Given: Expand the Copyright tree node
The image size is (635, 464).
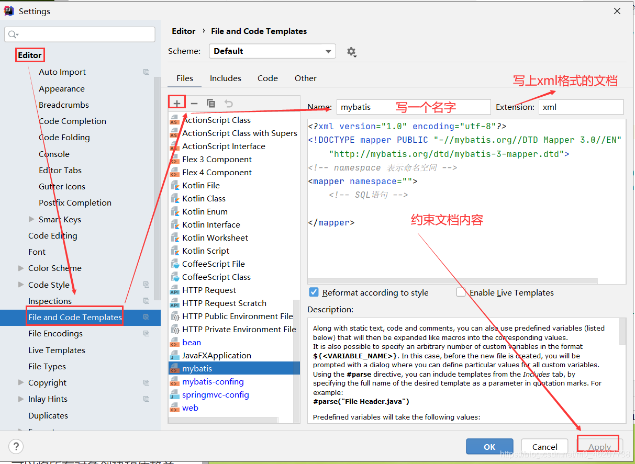Looking at the screenshot, I should pyautogui.click(x=21, y=382).
